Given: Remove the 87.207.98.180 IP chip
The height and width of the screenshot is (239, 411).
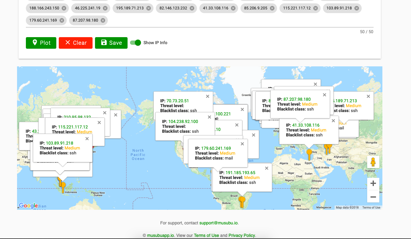Looking at the screenshot, I should coord(103,20).
